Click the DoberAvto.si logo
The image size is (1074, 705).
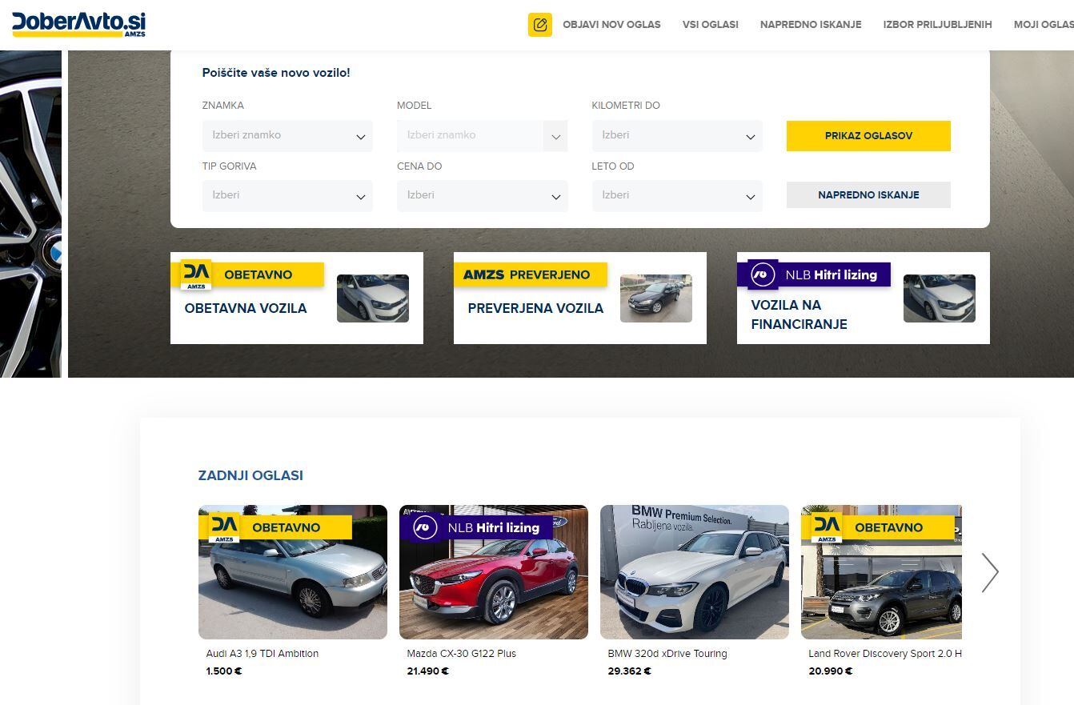[78, 24]
